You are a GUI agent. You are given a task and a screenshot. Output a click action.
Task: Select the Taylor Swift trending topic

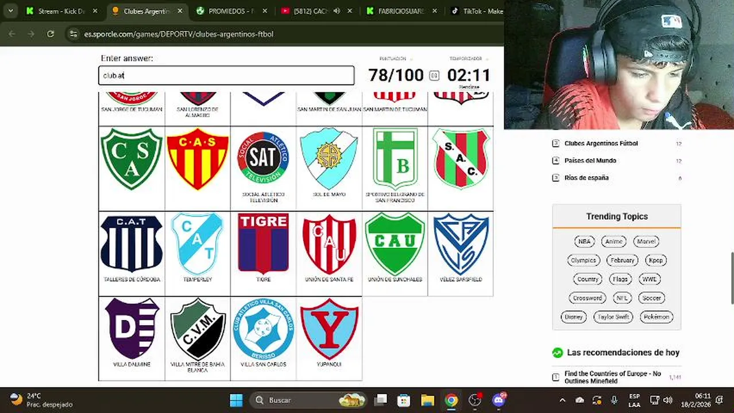click(613, 317)
